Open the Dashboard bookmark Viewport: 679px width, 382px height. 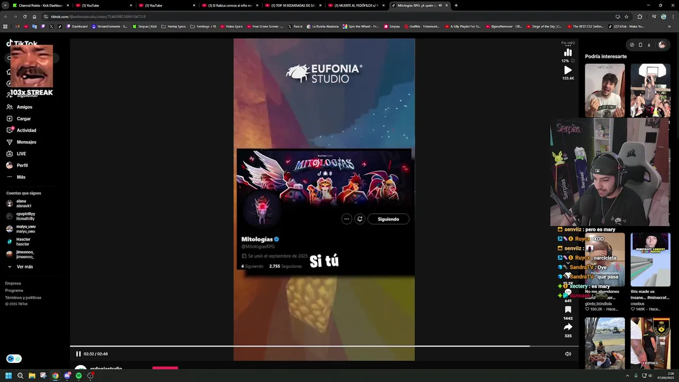click(77, 27)
